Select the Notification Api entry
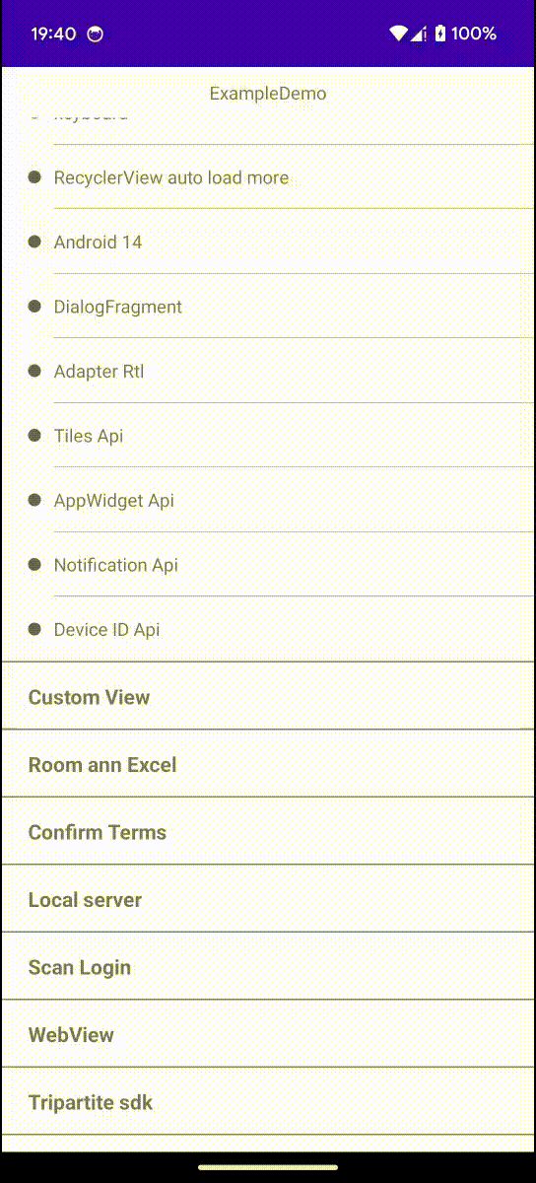This screenshot has height=1183, width=536. tap(268, 565)
